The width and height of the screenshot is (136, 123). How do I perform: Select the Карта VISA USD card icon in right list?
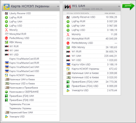click(x=69, y=65)
